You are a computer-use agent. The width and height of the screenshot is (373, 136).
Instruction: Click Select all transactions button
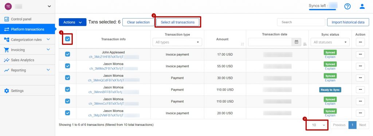(177, 22)
